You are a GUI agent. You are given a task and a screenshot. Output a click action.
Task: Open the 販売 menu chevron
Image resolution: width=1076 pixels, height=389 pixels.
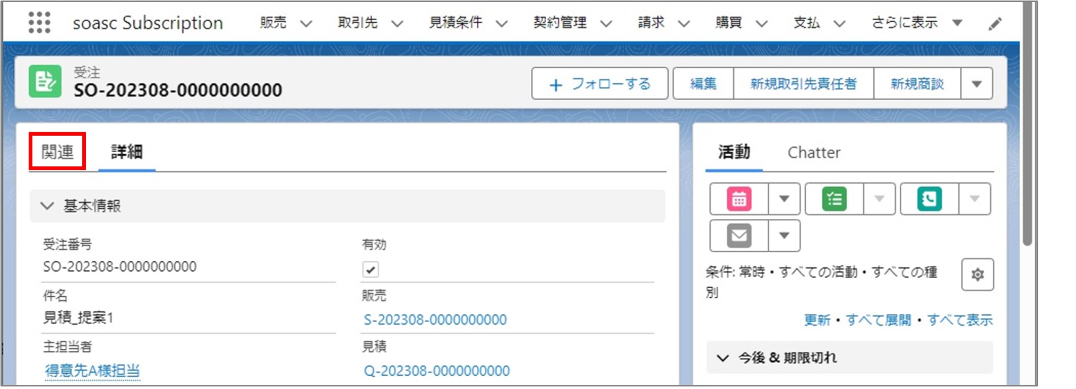(306, 23)
